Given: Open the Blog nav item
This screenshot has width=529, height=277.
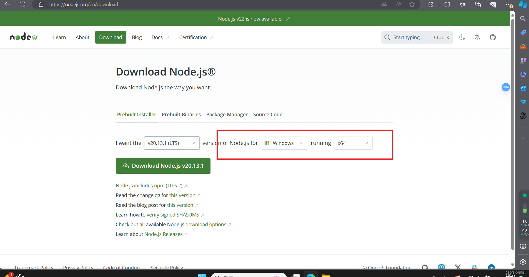Looking at the screenshot, I should [137, 37].
